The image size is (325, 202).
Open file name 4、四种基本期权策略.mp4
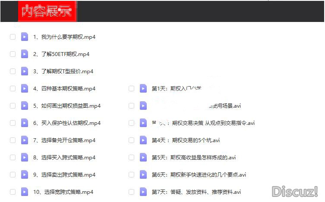pos(64,89)
